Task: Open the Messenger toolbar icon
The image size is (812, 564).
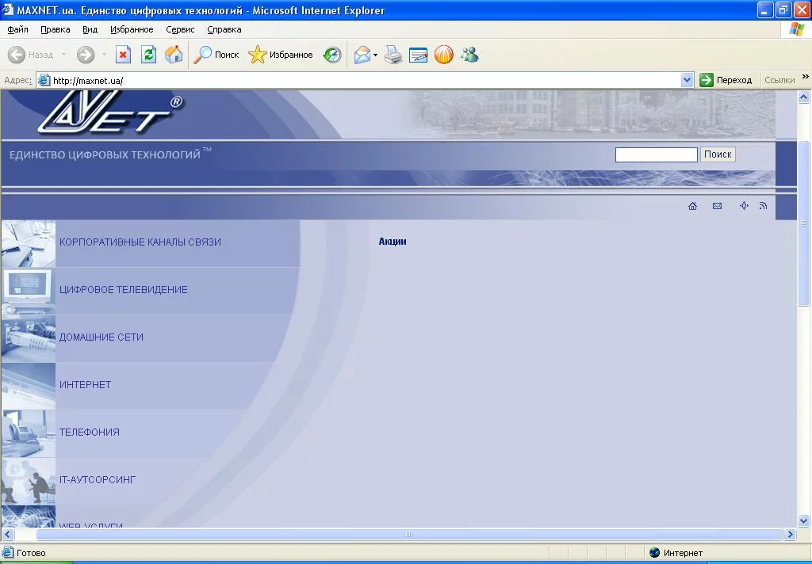Action: pyautogui.click(x=469, y=55)
